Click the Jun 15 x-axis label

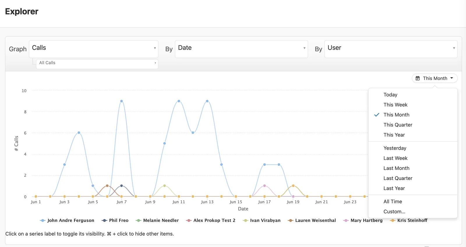(x=236, y=202)
